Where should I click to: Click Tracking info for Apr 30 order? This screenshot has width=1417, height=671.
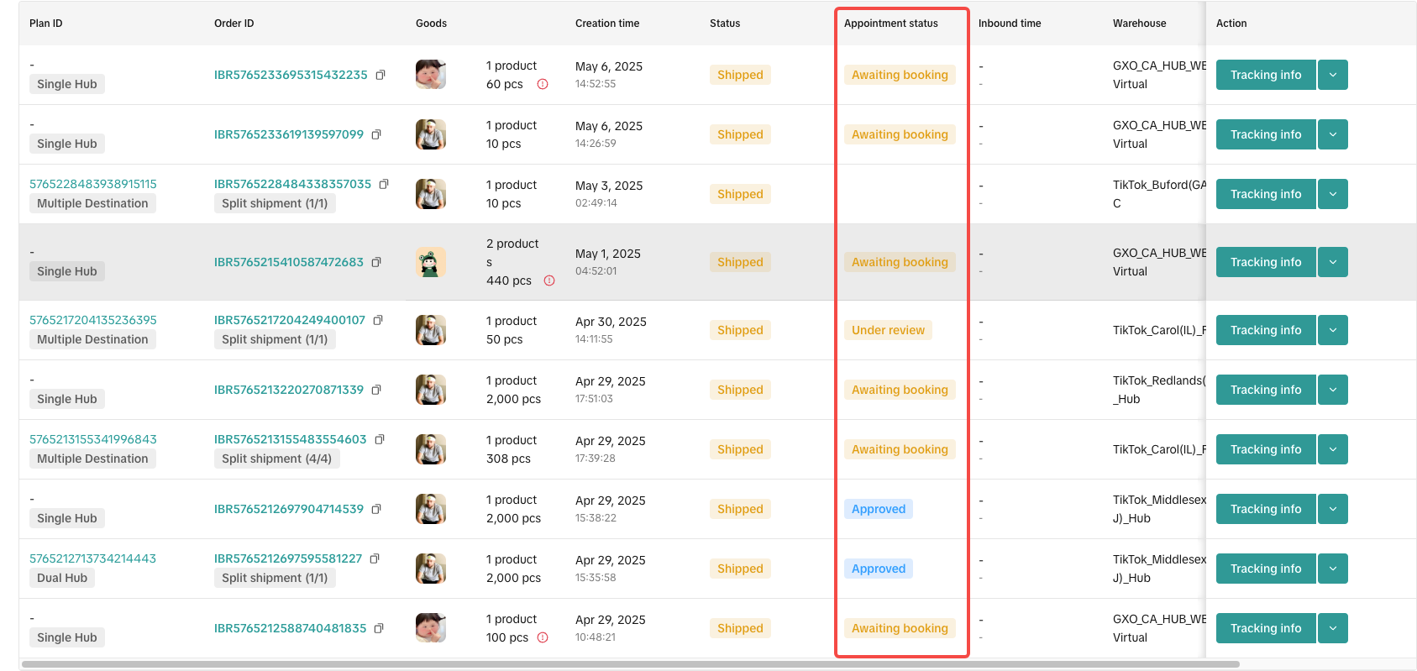point(1265,330)
